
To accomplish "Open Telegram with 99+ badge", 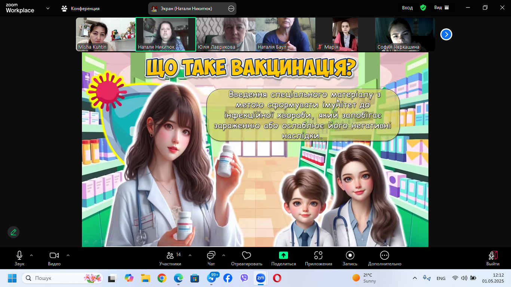I will [211, 278].
